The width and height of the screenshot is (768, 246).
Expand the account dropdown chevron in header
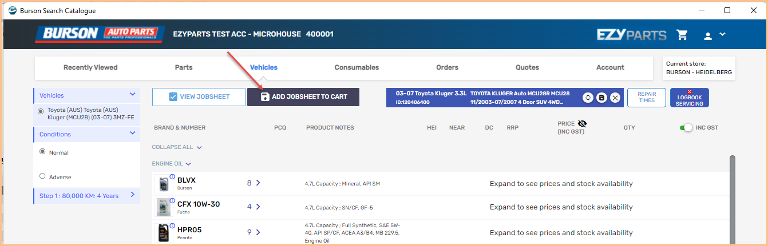722,34
